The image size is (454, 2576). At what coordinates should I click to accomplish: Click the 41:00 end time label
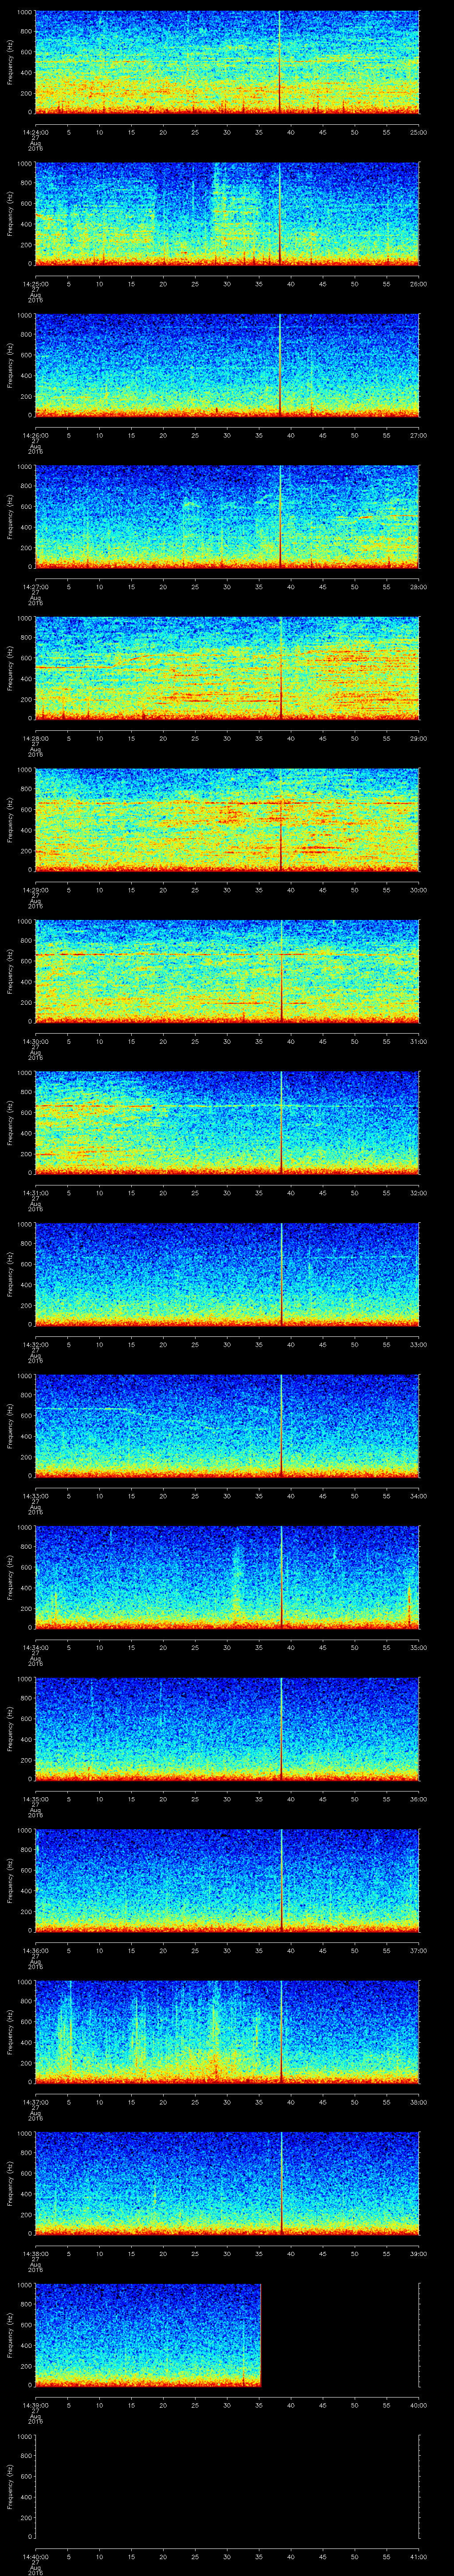418,2556
